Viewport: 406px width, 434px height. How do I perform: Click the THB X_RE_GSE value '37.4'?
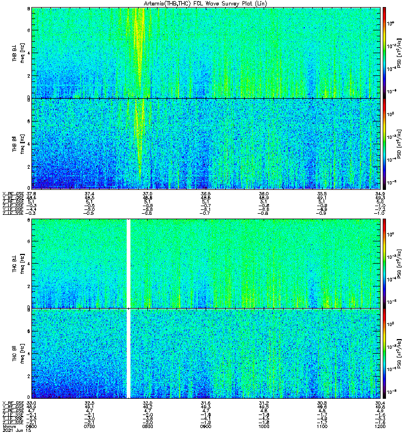click(x=89, y=194)
